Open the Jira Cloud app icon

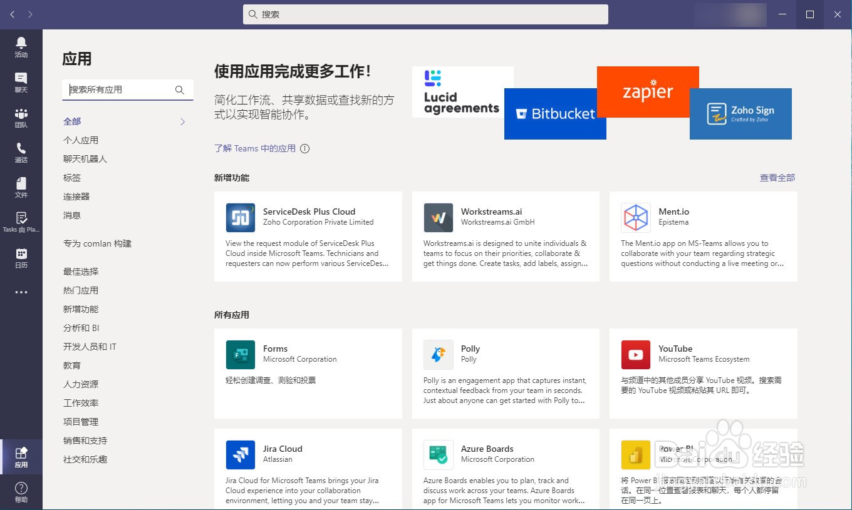pos(241,455)
